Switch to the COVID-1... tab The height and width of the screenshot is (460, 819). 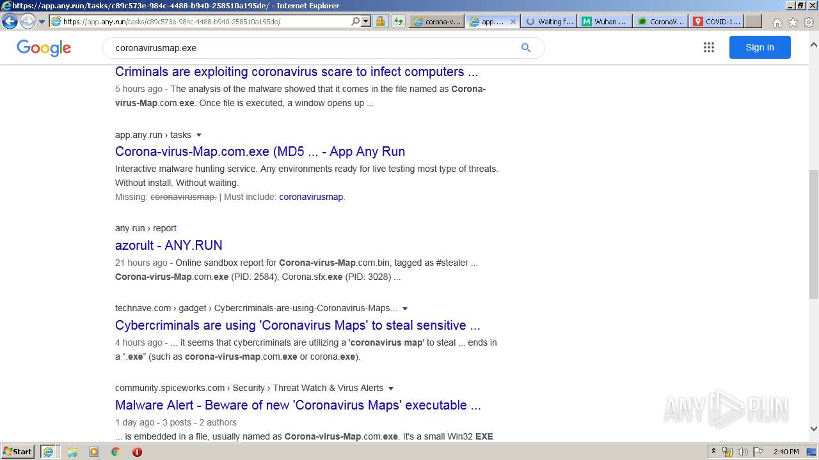pos(717,21)
